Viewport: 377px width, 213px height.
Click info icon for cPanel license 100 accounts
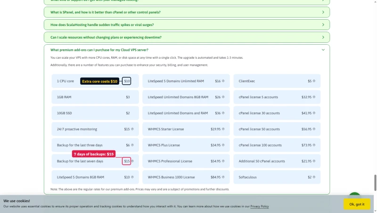coord(314,145)
